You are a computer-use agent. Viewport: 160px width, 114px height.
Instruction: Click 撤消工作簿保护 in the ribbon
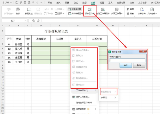(103, 11)
